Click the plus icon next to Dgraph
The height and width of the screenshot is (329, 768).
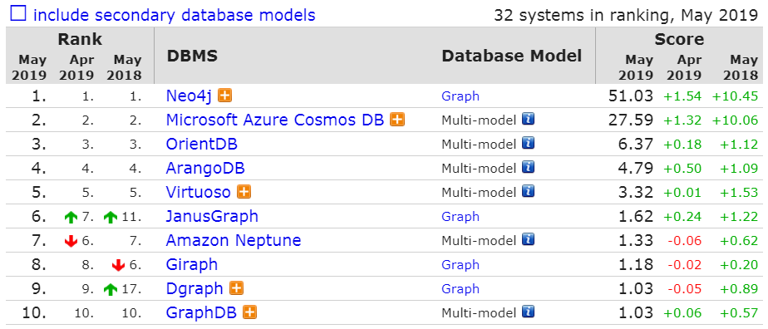pos(237,287)
